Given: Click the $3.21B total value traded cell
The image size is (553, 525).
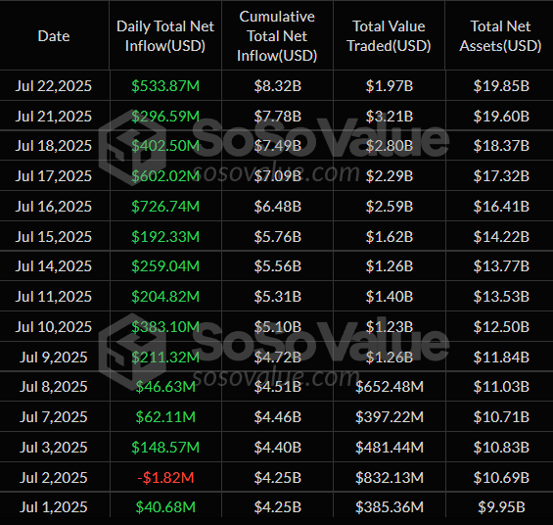Looking at the screenshot, I should 389,117.
